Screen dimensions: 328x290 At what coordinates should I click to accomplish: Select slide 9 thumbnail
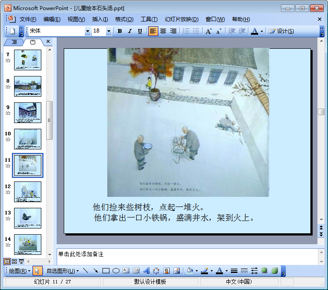point(28,112)
